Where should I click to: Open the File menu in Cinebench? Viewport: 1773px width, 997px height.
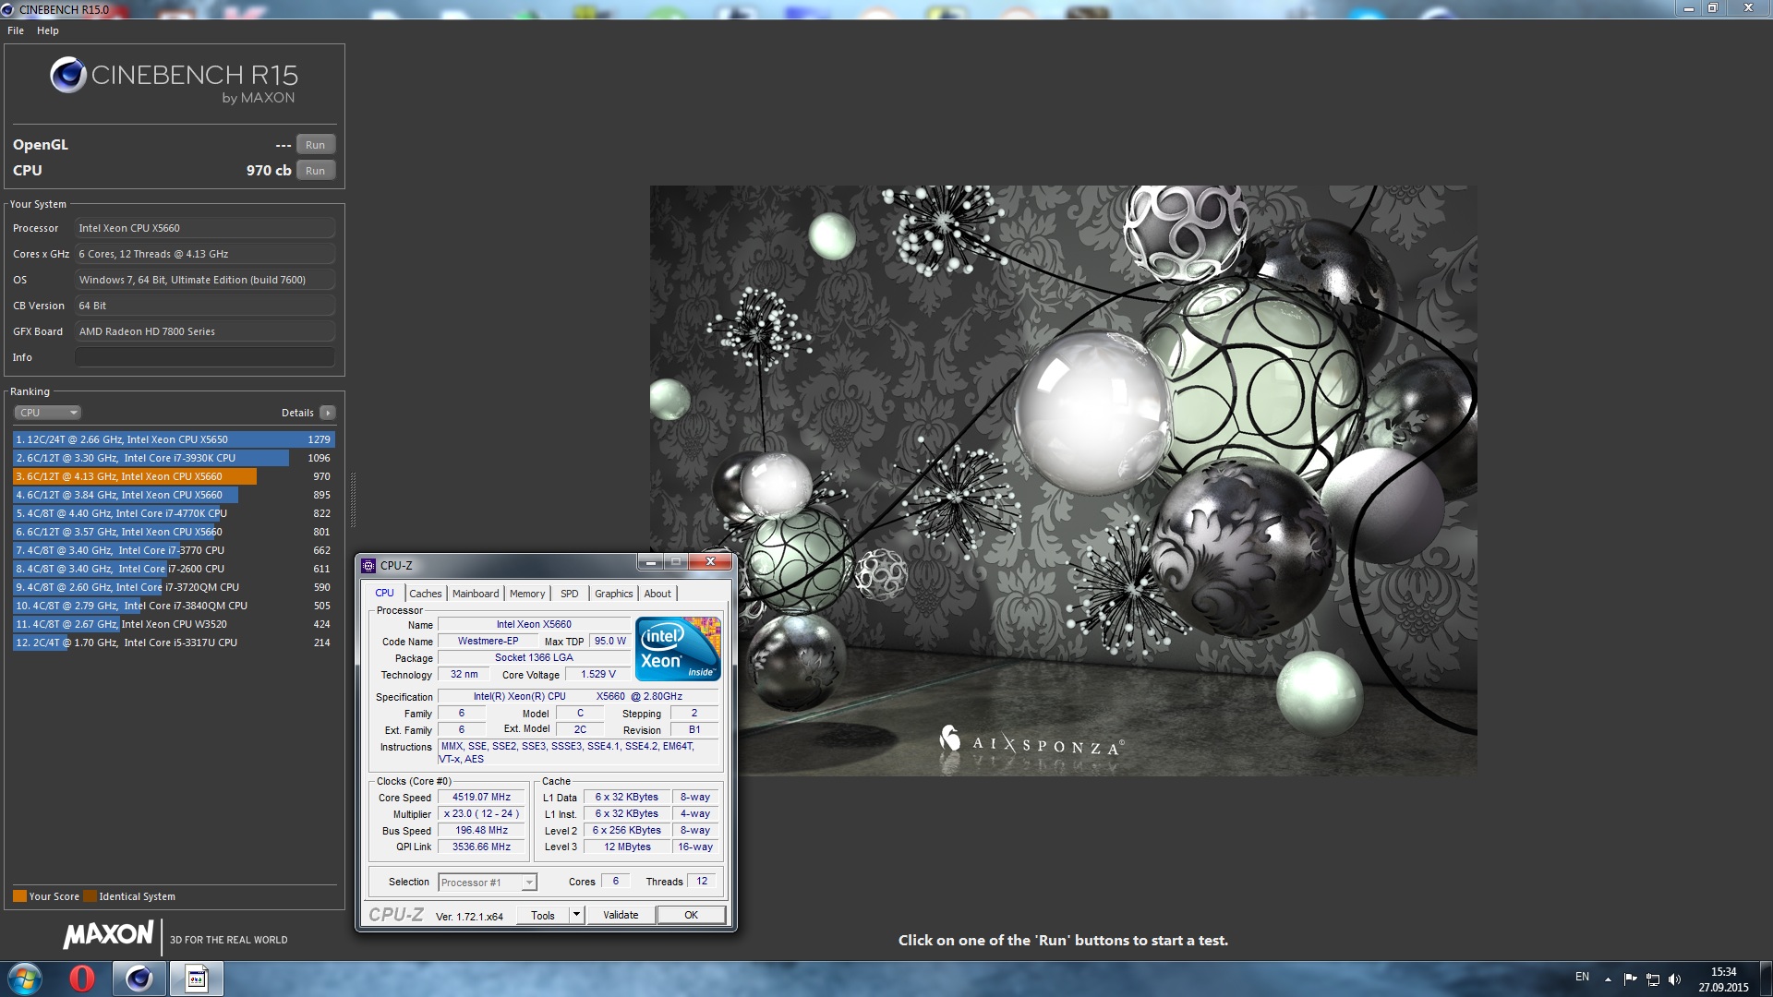[15, 30]
